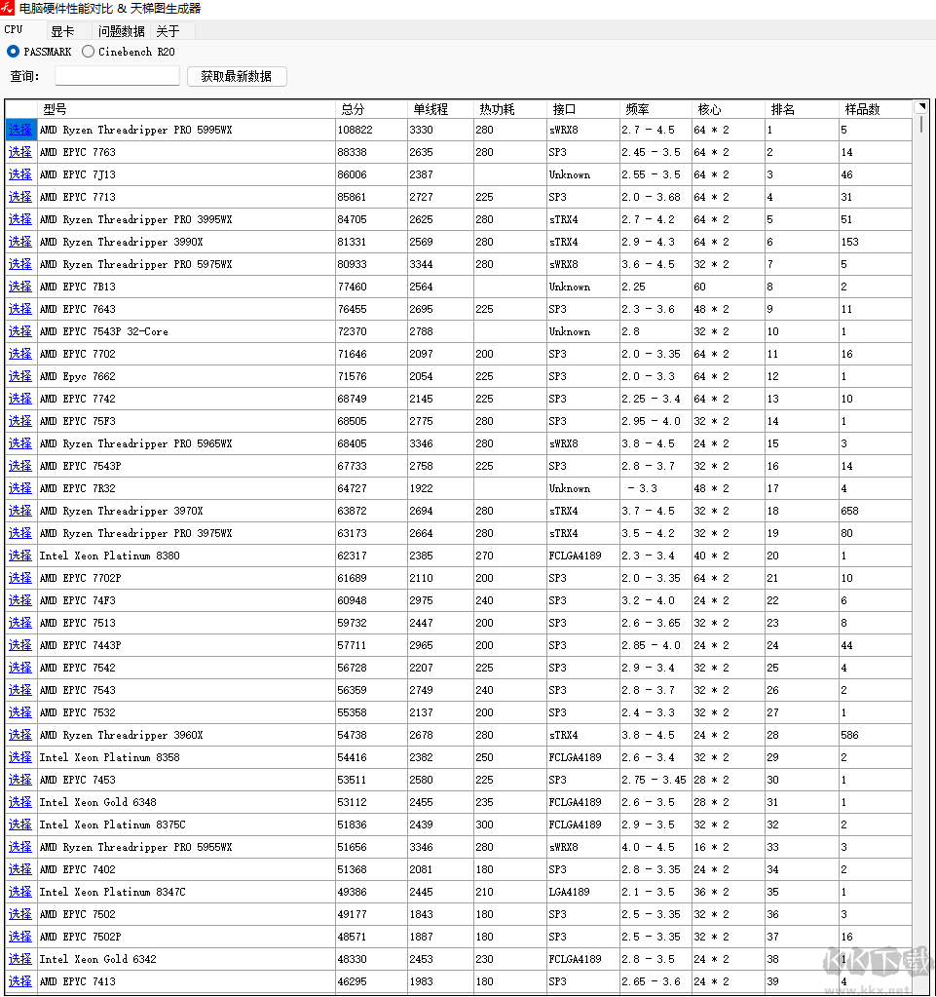Click the score cell 62317
This screenshot has width=936, height=997.
pos(352,556)
